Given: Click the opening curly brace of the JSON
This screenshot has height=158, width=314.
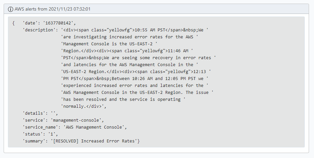Looking at the screenshot, I should 14,23.
